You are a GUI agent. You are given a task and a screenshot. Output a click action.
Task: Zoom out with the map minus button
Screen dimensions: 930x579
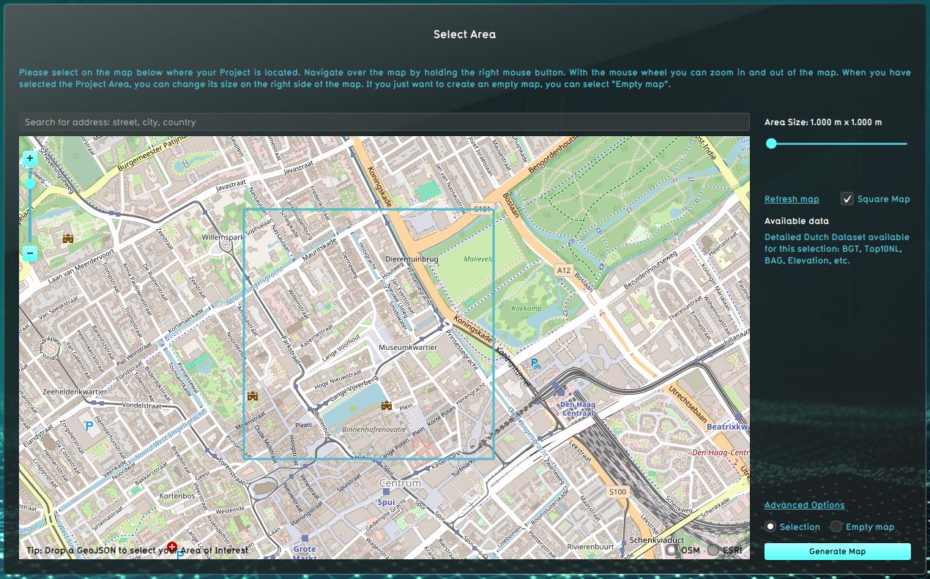tap(30, 253)
